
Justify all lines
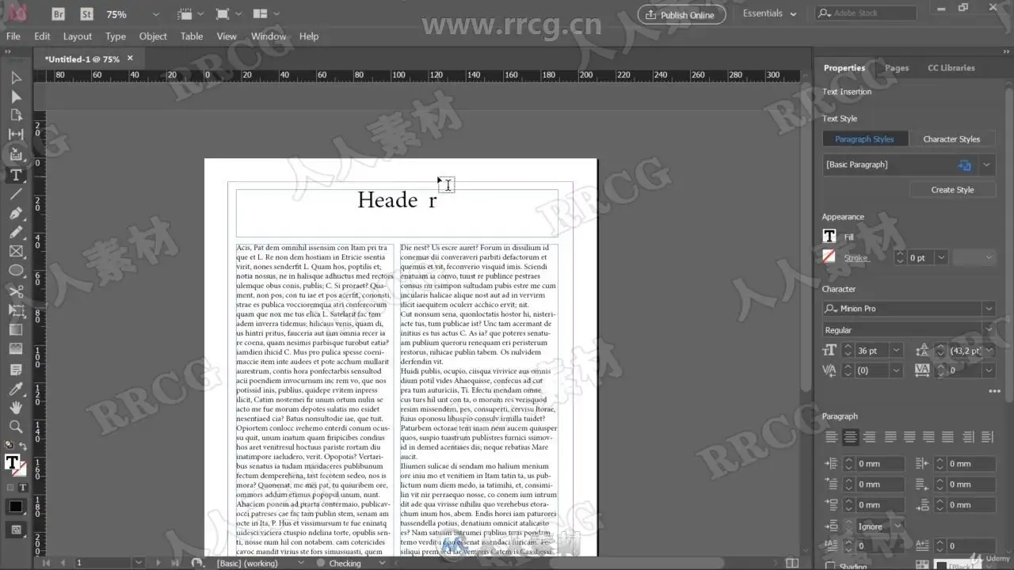[948, 437]
